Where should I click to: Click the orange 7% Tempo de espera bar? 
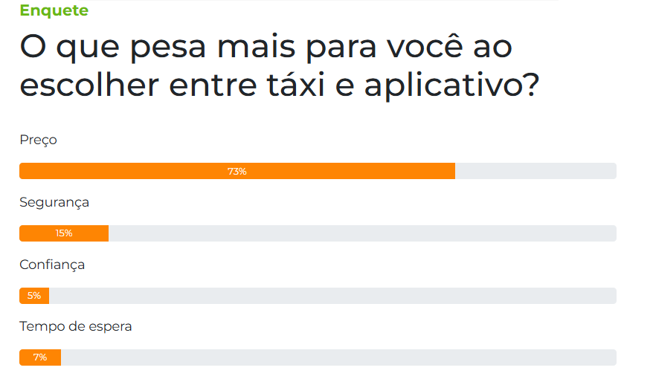(40, 357)
